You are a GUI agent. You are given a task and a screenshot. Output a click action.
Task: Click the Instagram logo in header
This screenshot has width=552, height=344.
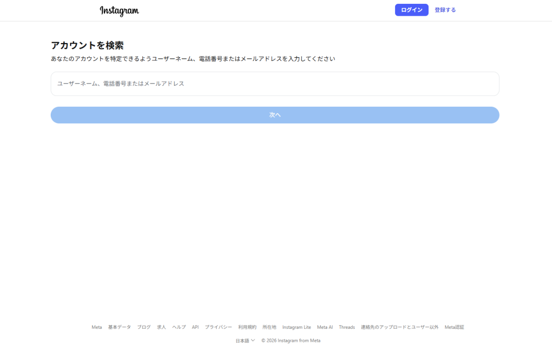coord(119,10)
